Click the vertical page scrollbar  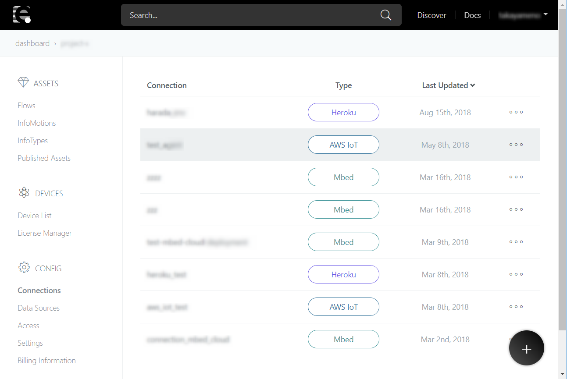(562, 175)
